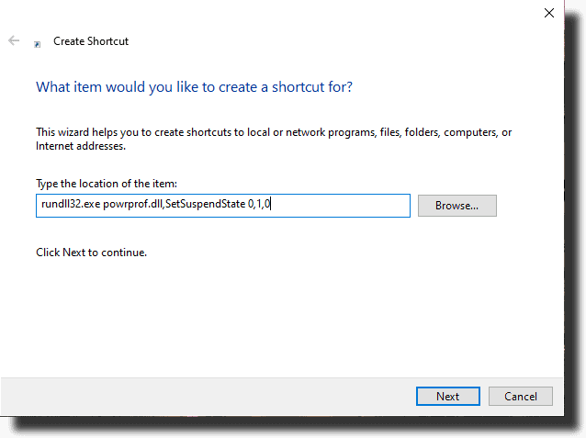Screen dimensions: 586x438
Task: Close the Create Shortcut dialog with X
Action: tap(549, 13)
